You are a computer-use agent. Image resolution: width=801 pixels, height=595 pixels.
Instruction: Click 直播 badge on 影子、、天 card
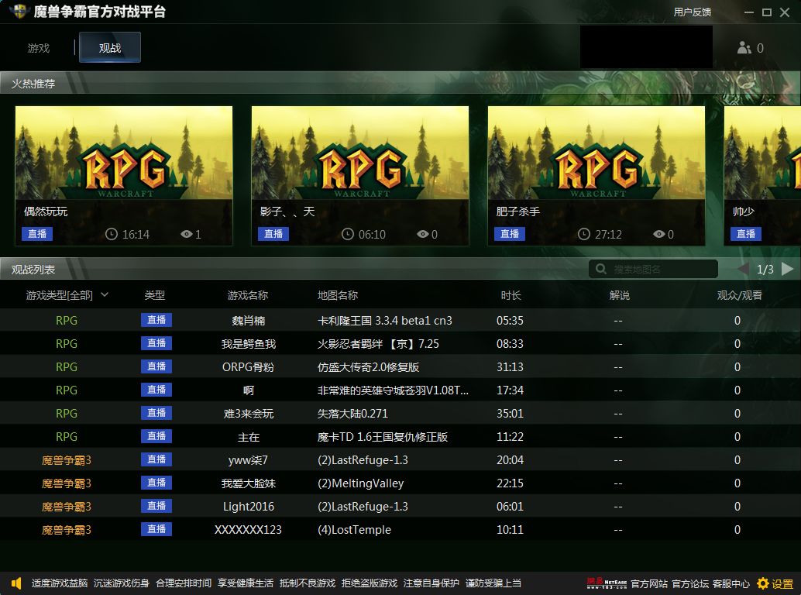(273, 234)
